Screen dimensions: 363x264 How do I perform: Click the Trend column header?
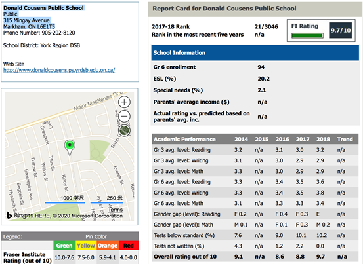tap(345, 139)
